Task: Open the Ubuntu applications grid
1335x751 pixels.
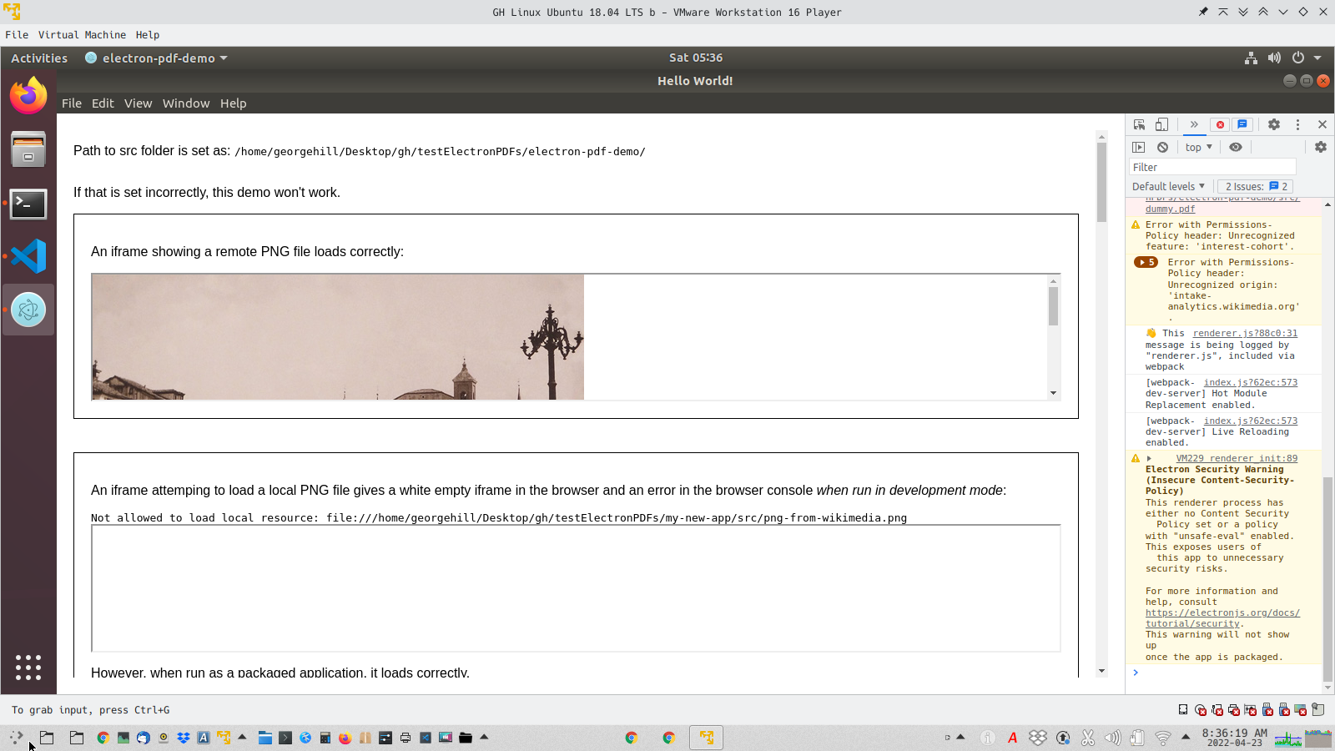Action: coord(28,668)
